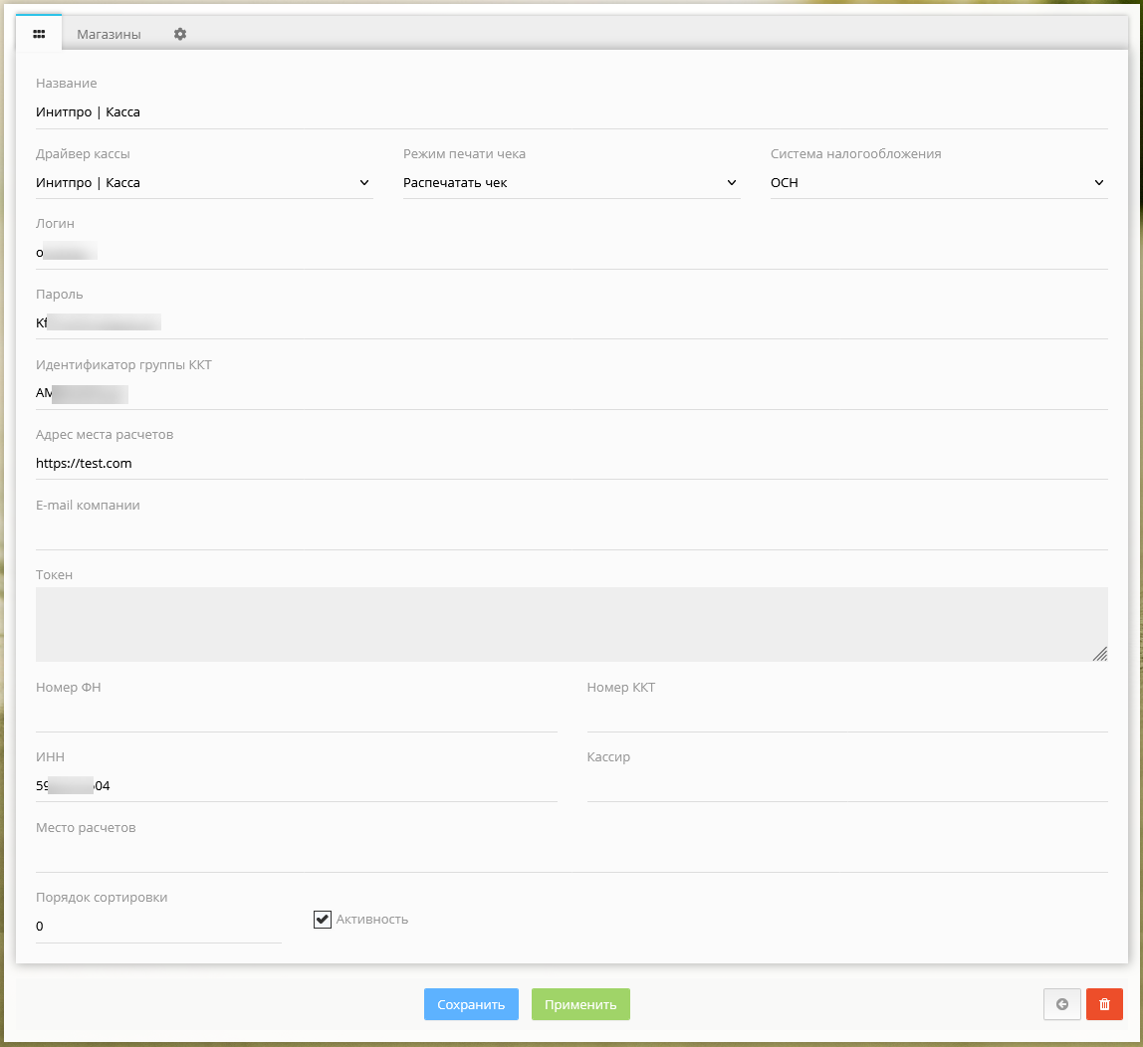This screenshot has width=1143, height=1047.
Task: Open the gear settings tab
Action: [180, 34]
